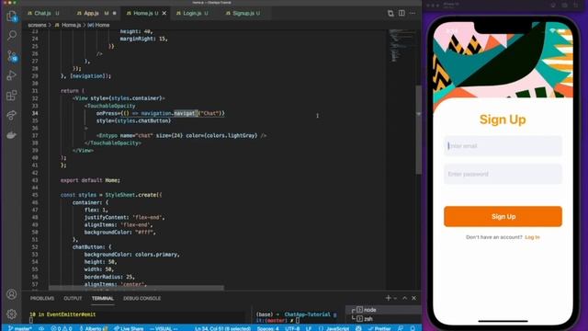
Task: Click Alberto user item in status bar
Action: point(94,328)
